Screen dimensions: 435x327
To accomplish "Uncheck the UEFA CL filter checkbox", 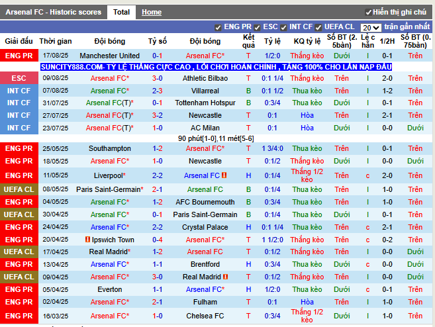I will pos(318,27).
